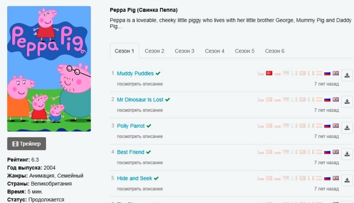Toggle watched checkmark on Muddy Puddles
354x203 pixels.
[x=158, y=73]
